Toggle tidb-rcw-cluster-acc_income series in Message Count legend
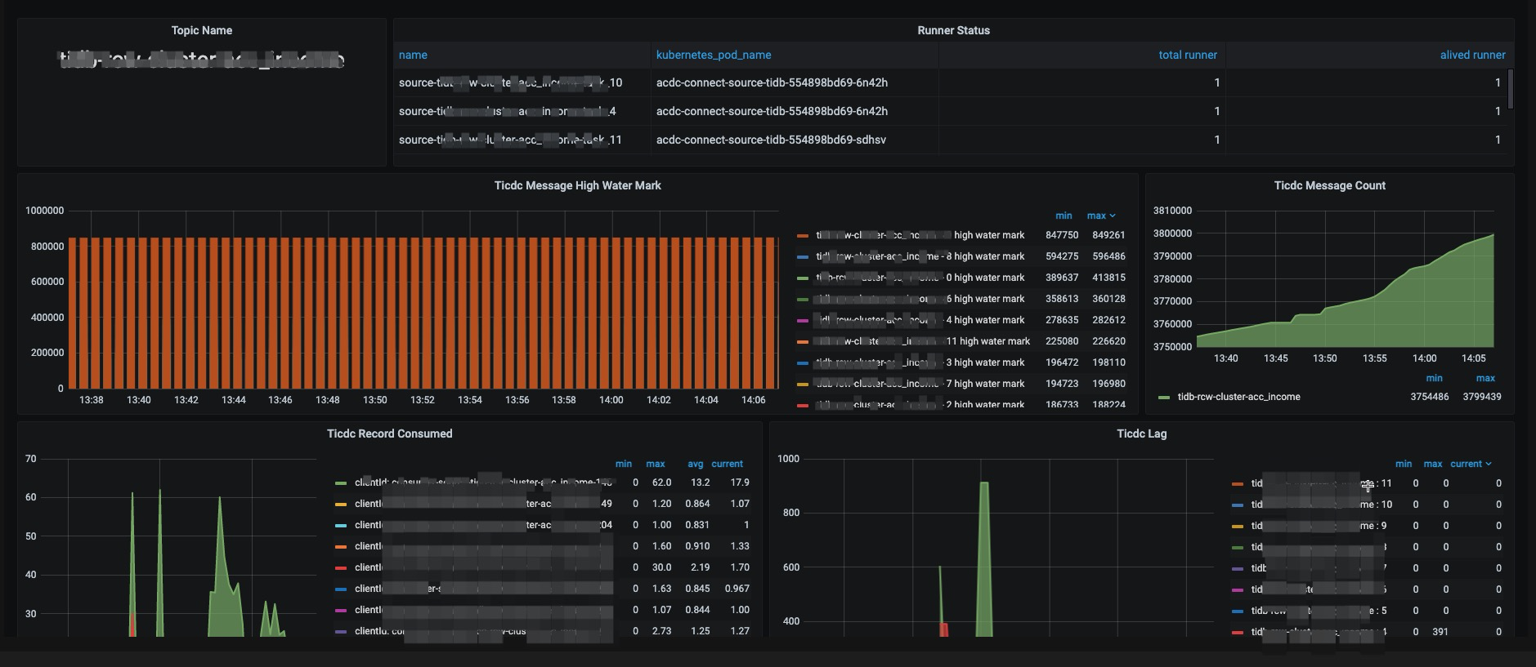Screen dimensions: 1536x667 [x=1238, y=397]
